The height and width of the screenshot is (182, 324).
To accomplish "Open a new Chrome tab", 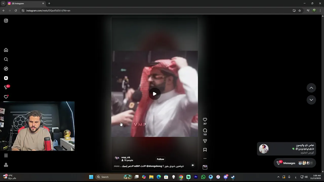I will 49,4.
